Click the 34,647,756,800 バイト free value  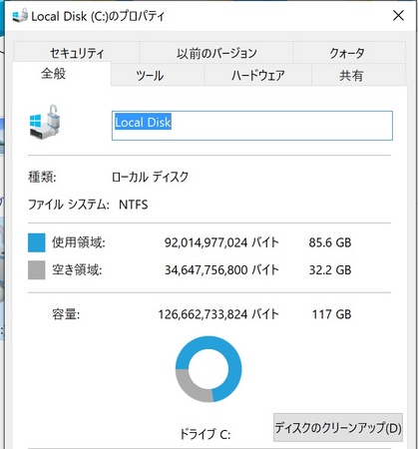(221, 269)
